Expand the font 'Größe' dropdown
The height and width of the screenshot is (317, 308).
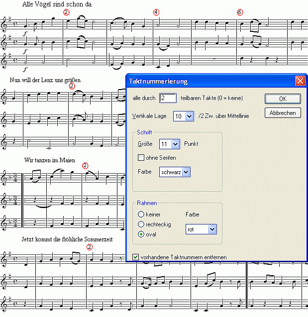point(175,144)
